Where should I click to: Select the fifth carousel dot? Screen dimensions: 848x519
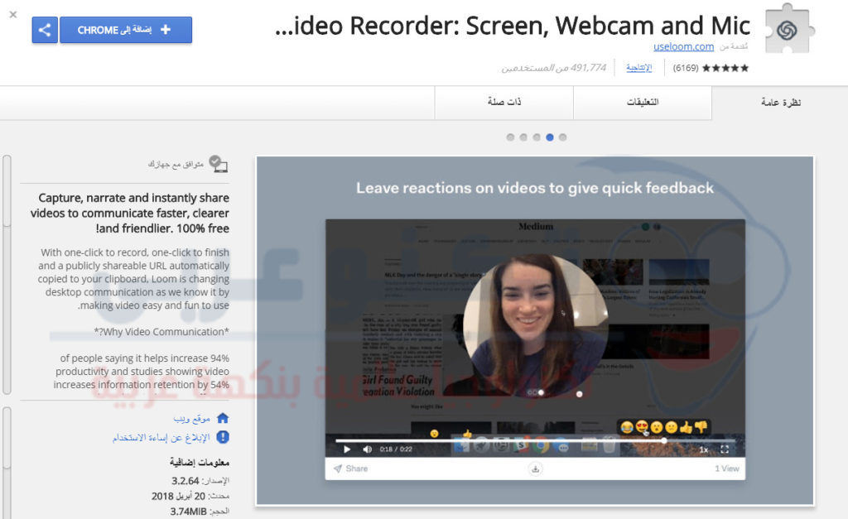point(562,137)
